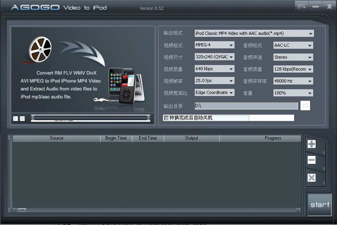Browse for output folder icon
This screenshot has height=225, width=337.
point(305,105)
